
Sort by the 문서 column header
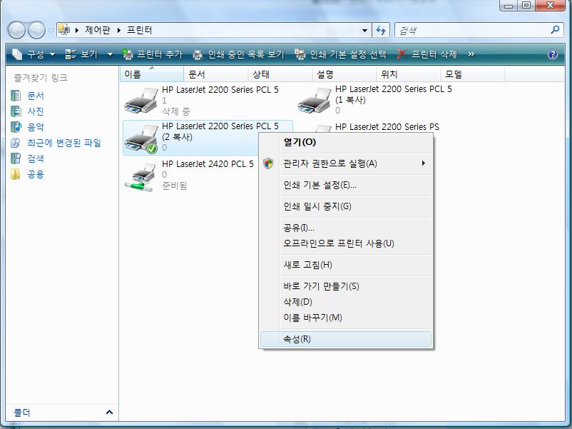pyautogui.click(x=216, y=74)
